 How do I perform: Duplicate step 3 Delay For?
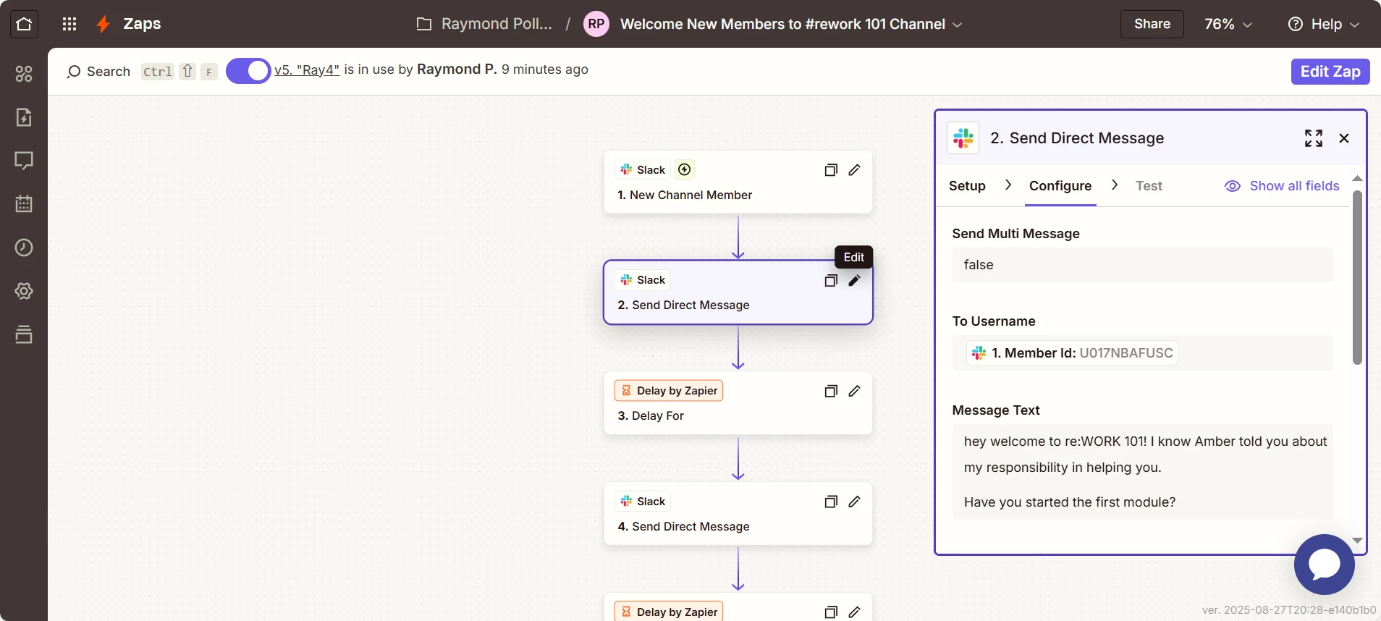tap(831, 391)
